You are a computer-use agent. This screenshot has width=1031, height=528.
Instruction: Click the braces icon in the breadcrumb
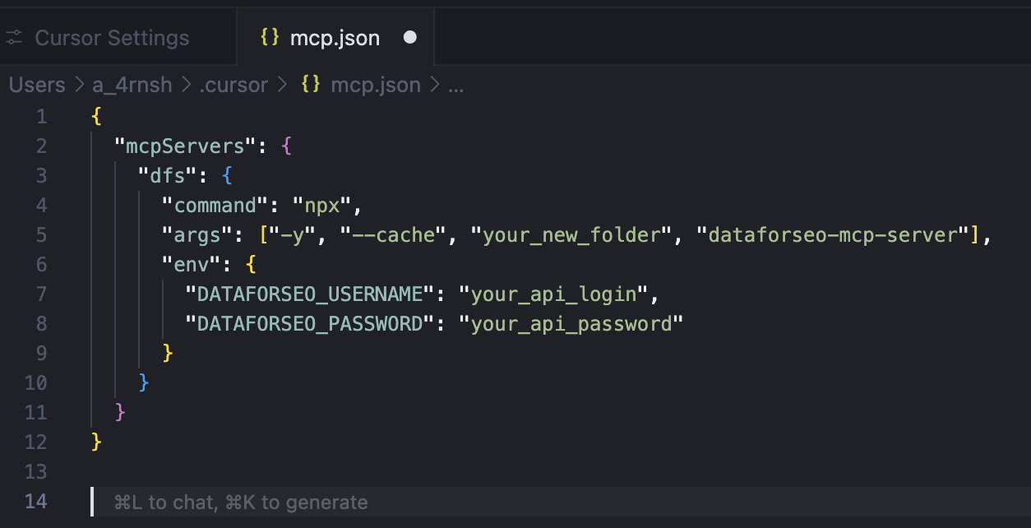310,86
